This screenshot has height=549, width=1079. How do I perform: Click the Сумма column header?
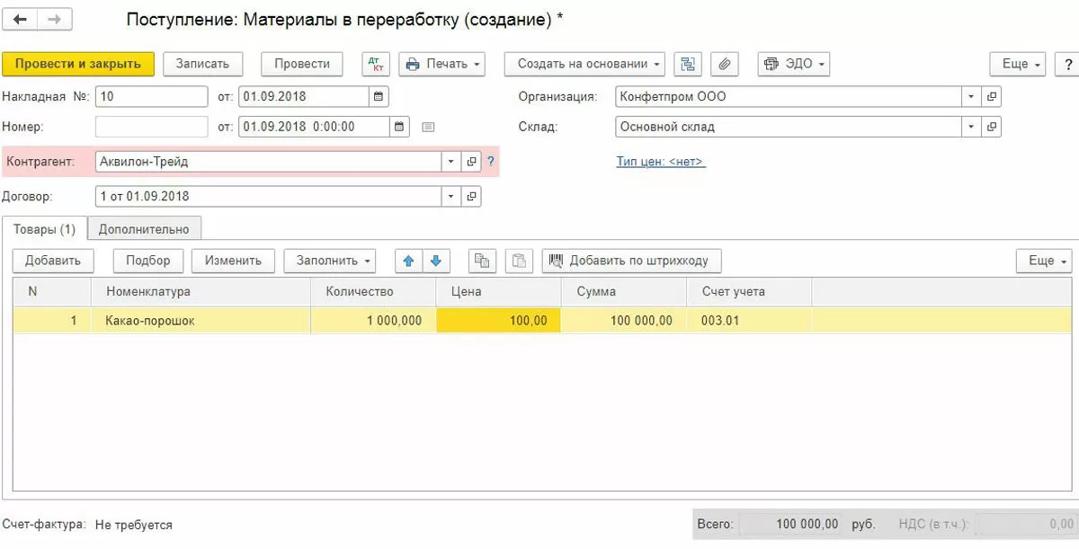point(624,291)
